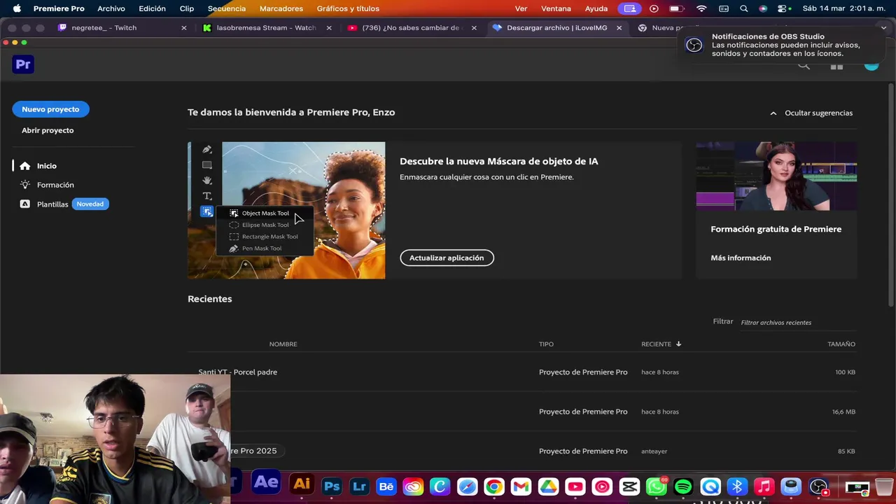Open Google Drive from the dock
Viewport: 896px width, 504px height.
[x=548, y=486]
